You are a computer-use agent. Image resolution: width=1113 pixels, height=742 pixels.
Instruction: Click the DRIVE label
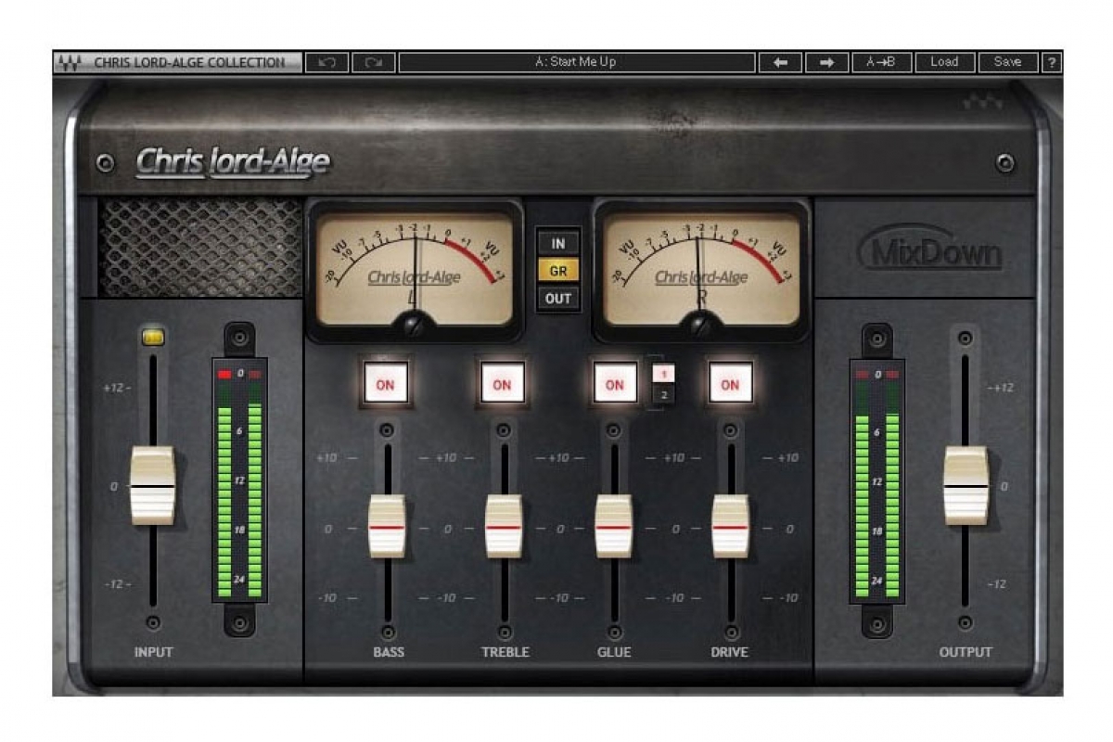[730, 652]
